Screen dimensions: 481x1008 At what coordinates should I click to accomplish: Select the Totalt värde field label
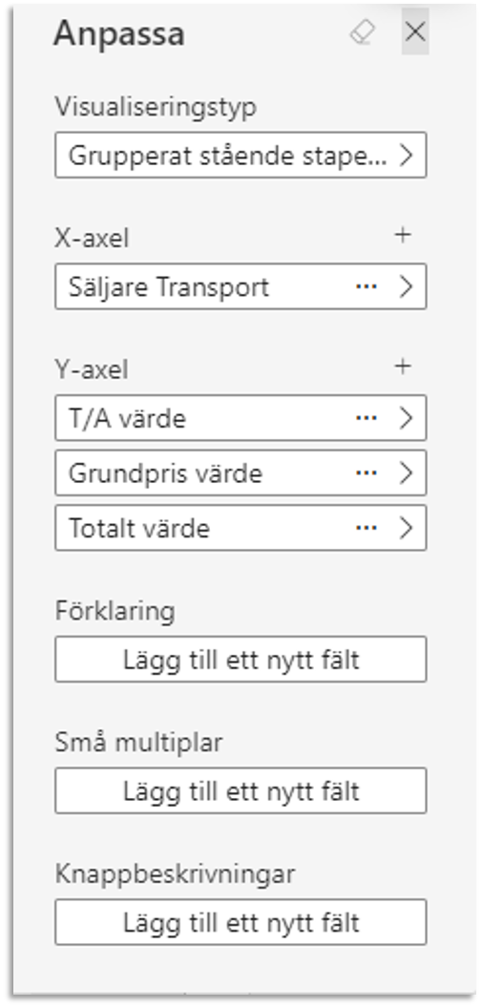click(139, 529)
